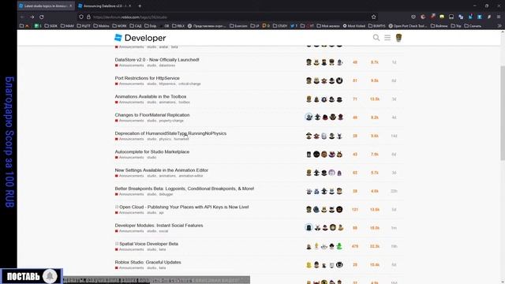Click the views count in Animations Available row

[x=375, y=99]
